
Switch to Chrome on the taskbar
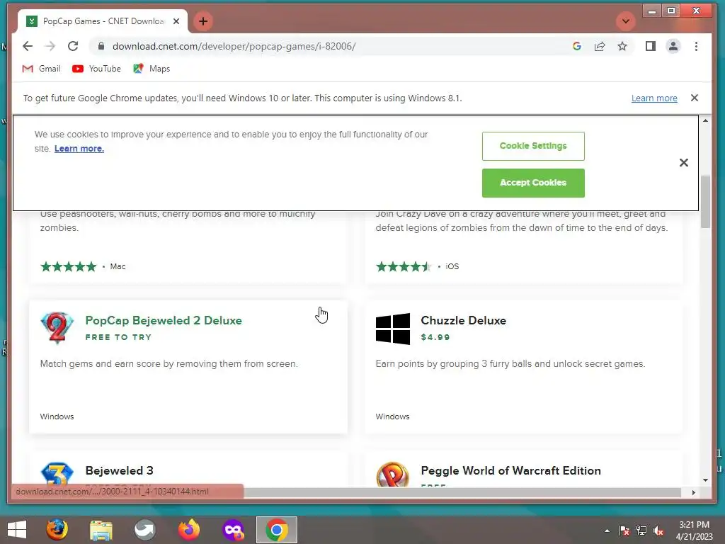[x=277, y=530]
